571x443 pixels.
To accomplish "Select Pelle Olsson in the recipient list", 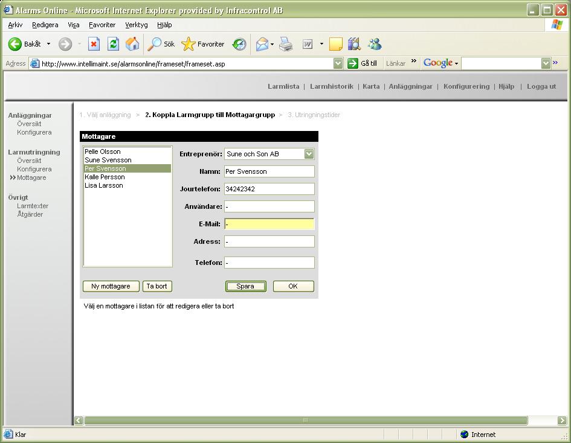I will pyautogui.click(x=127, y=151).
